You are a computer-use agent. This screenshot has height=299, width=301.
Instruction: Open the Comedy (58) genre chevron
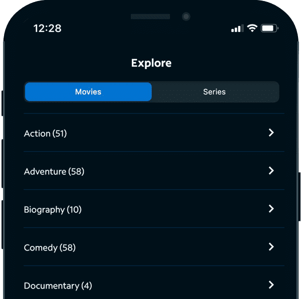tap(271, 247)
